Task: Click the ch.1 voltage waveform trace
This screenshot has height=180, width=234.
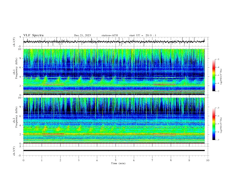Action: [x=114, y=42]
